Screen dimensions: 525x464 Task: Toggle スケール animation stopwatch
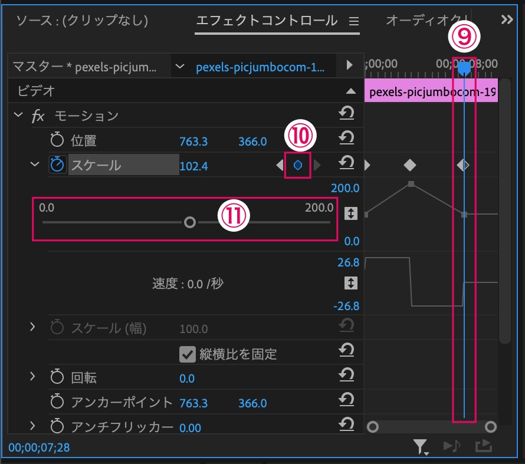pyautogui.click(x=57, y=164)
